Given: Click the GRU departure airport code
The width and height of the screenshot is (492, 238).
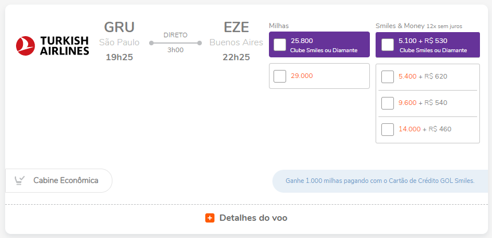Looking at the screenshot, I should pyautogui.click(x=119, y=27).
